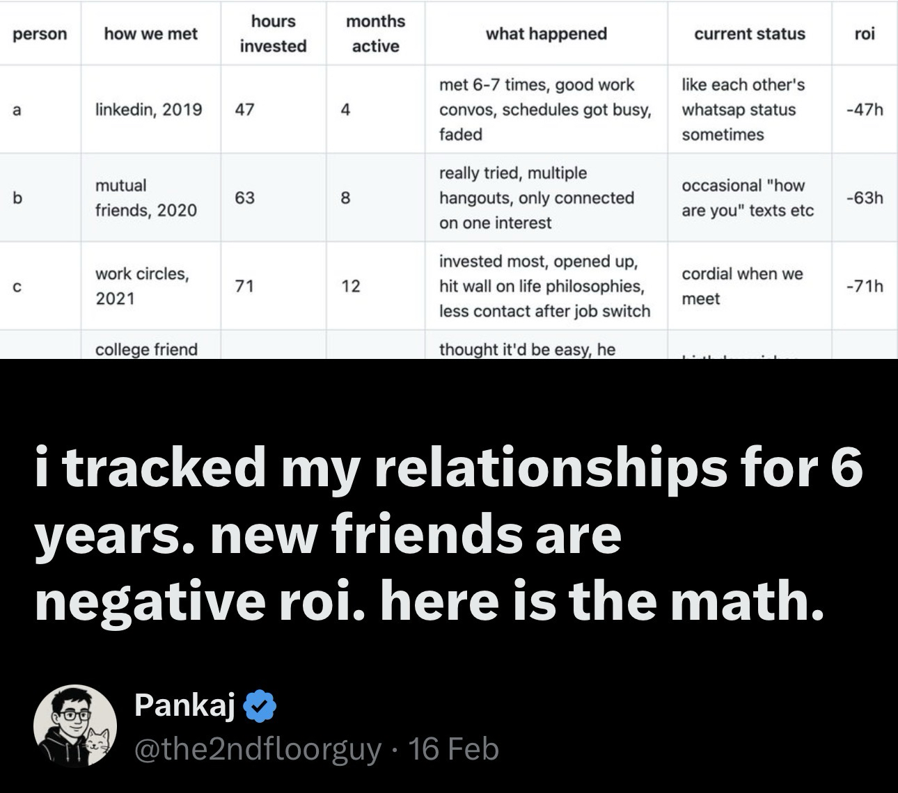Select the "-63h" roi cell
Screen dimensions: 898x793
864,198
